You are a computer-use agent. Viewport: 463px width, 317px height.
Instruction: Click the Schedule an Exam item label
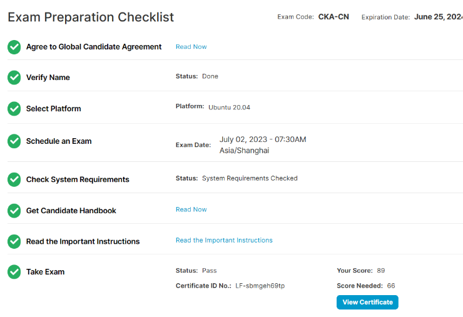pos(59,141)
